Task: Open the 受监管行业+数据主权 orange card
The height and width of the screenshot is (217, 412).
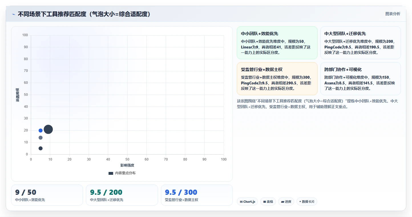Action: pos(277,79)
